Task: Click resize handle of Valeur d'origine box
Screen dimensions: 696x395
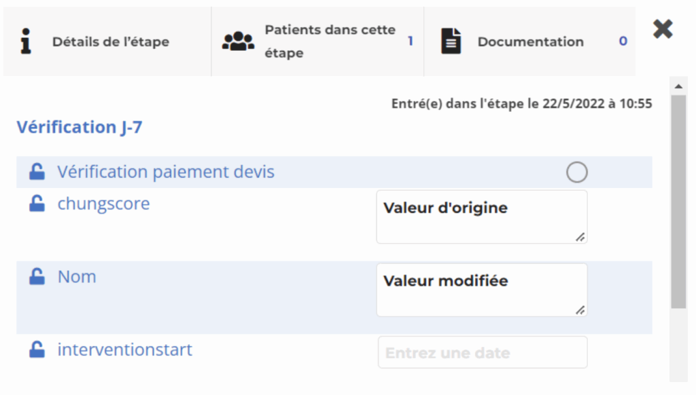Action: point(580,237)
